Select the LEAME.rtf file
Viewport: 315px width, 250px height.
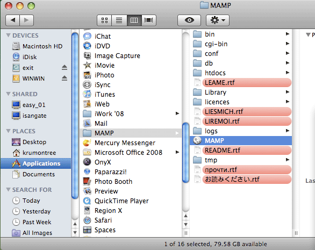pyautogui.click(x=241, y=82)
